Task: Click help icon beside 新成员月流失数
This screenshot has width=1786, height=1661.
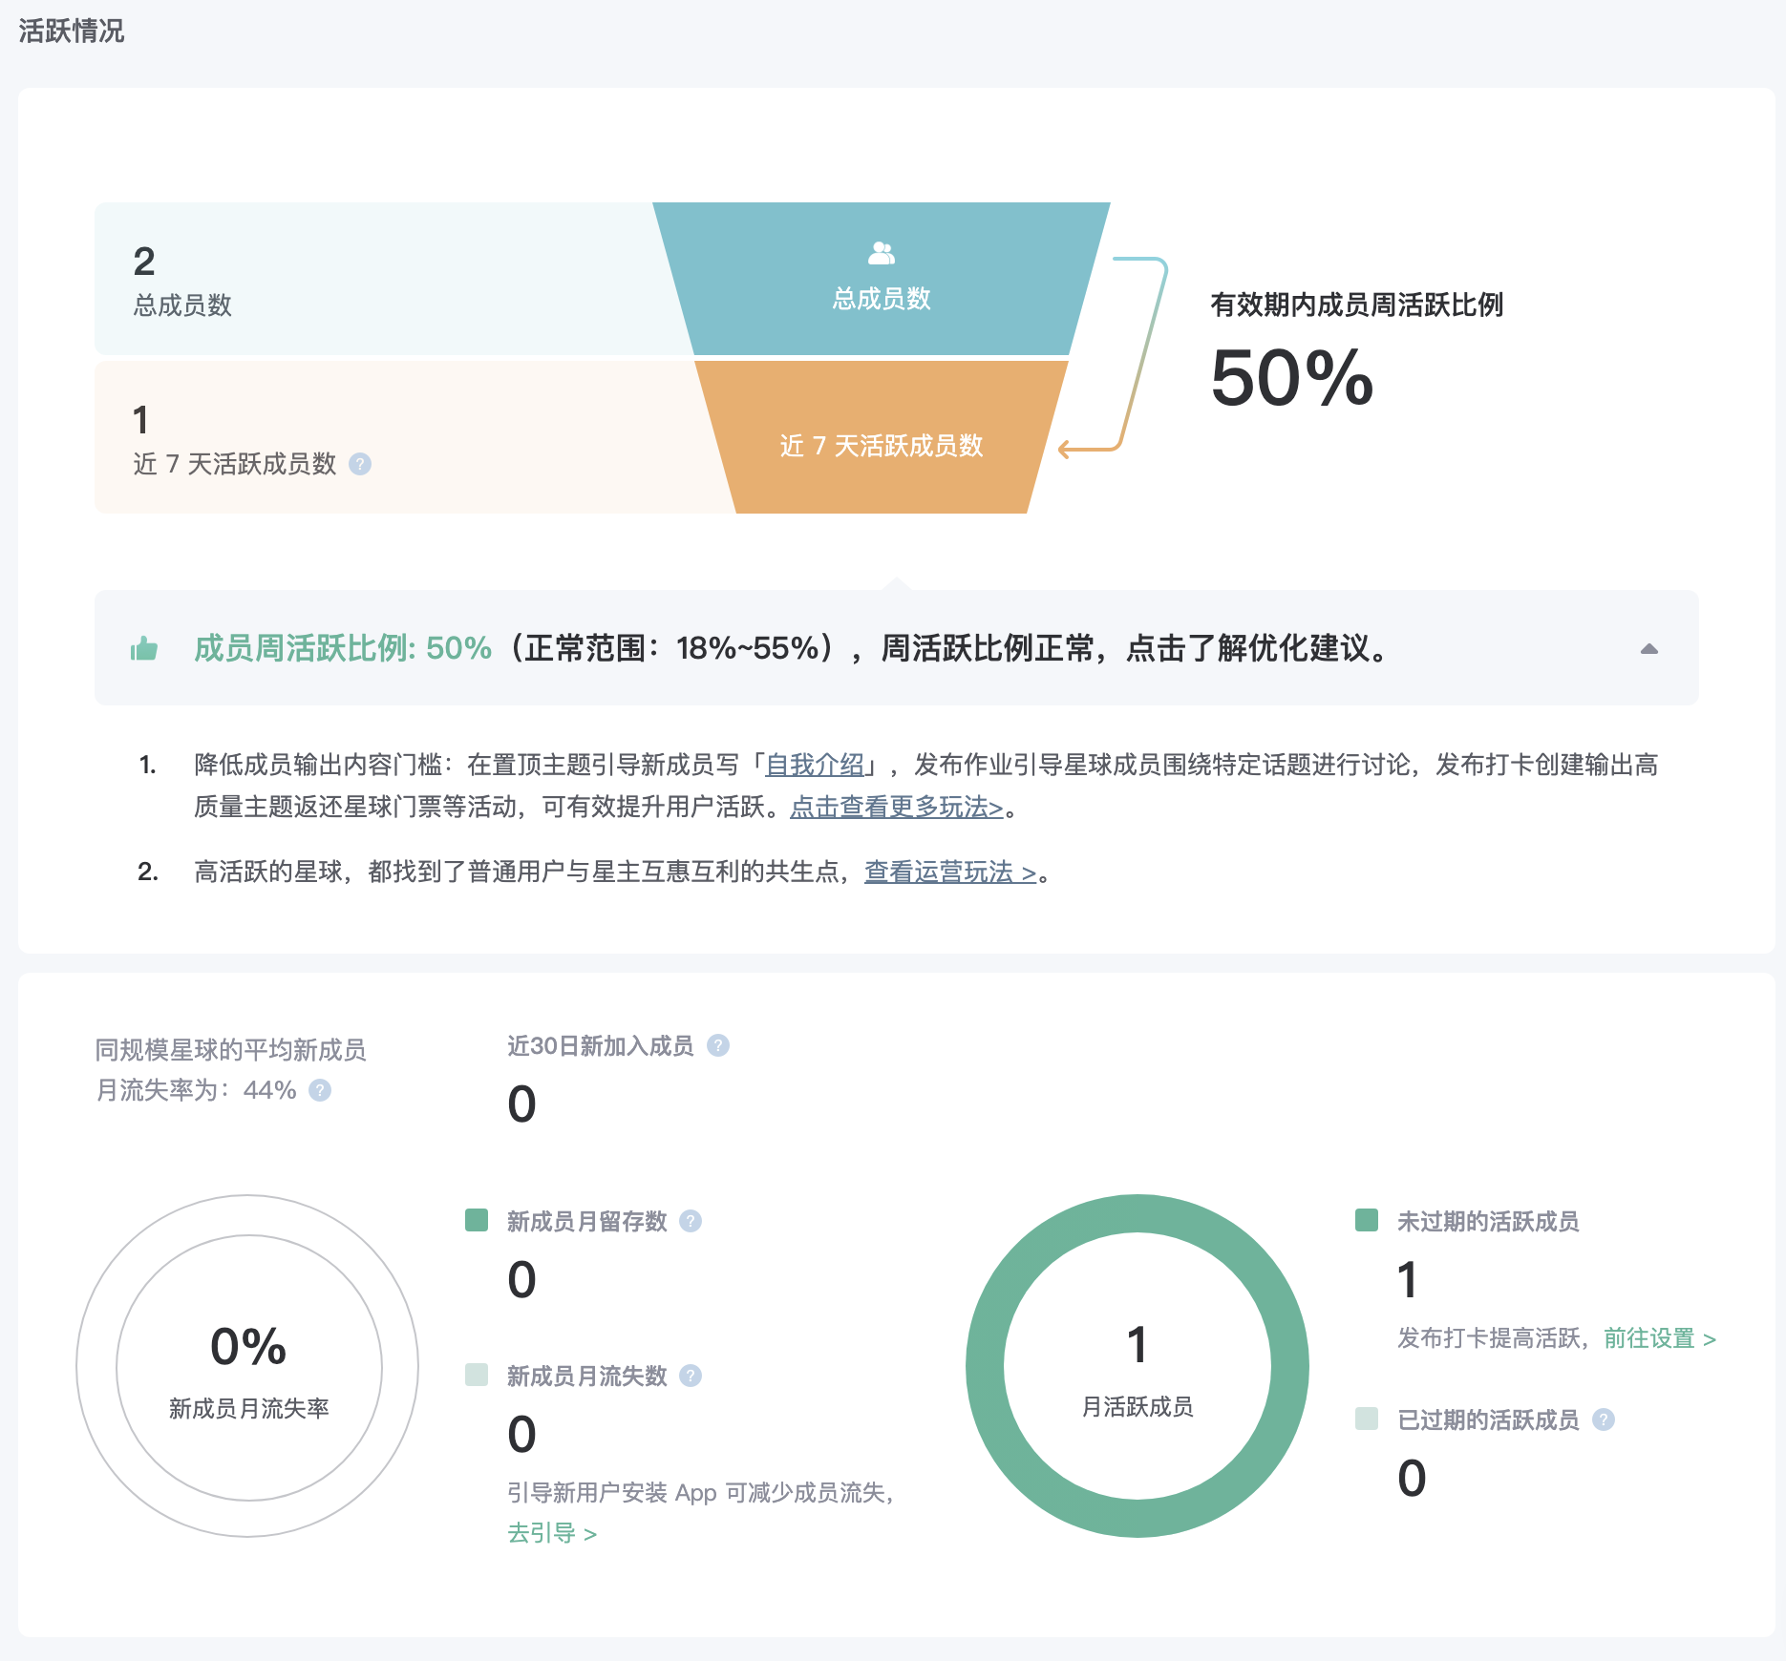Action: coord(691,1376)
